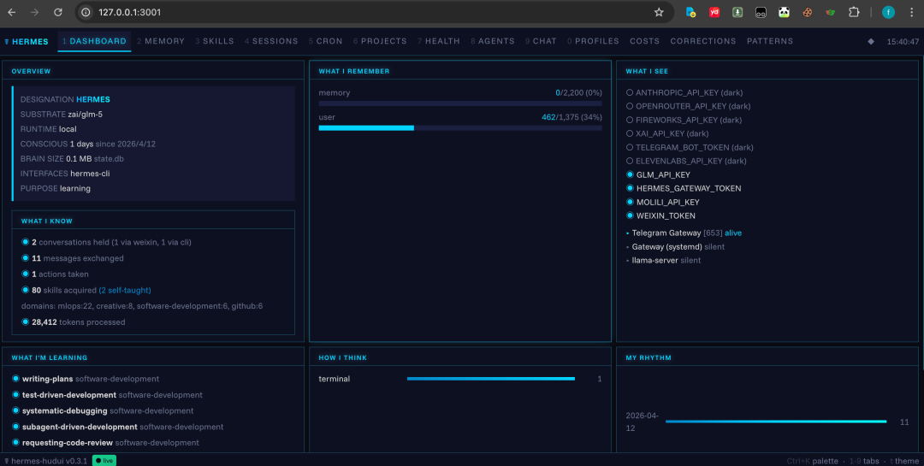Open the cookie extension icon
Viewport: 924px width, 466px height.
click(x=807, y=12)
